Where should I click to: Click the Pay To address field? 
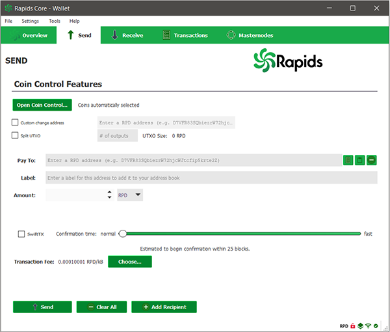[x=194, y=160]
